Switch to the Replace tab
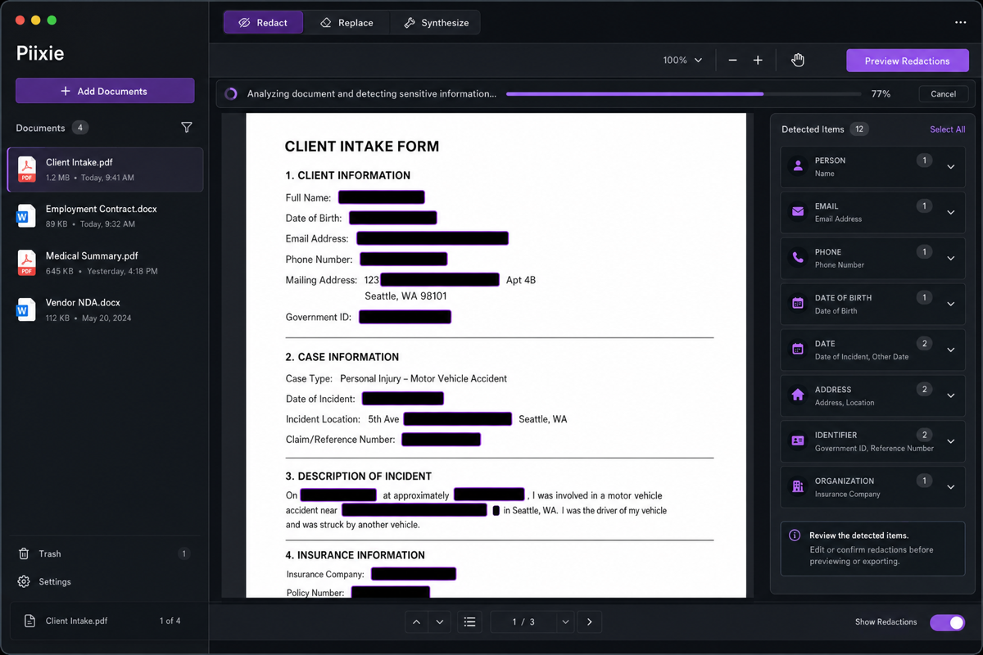The height and width of the screenshot is (655, 983). tap(347, 23)
